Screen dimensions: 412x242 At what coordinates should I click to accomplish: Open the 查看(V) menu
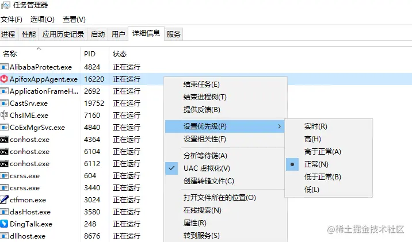(x=74, y=20)
